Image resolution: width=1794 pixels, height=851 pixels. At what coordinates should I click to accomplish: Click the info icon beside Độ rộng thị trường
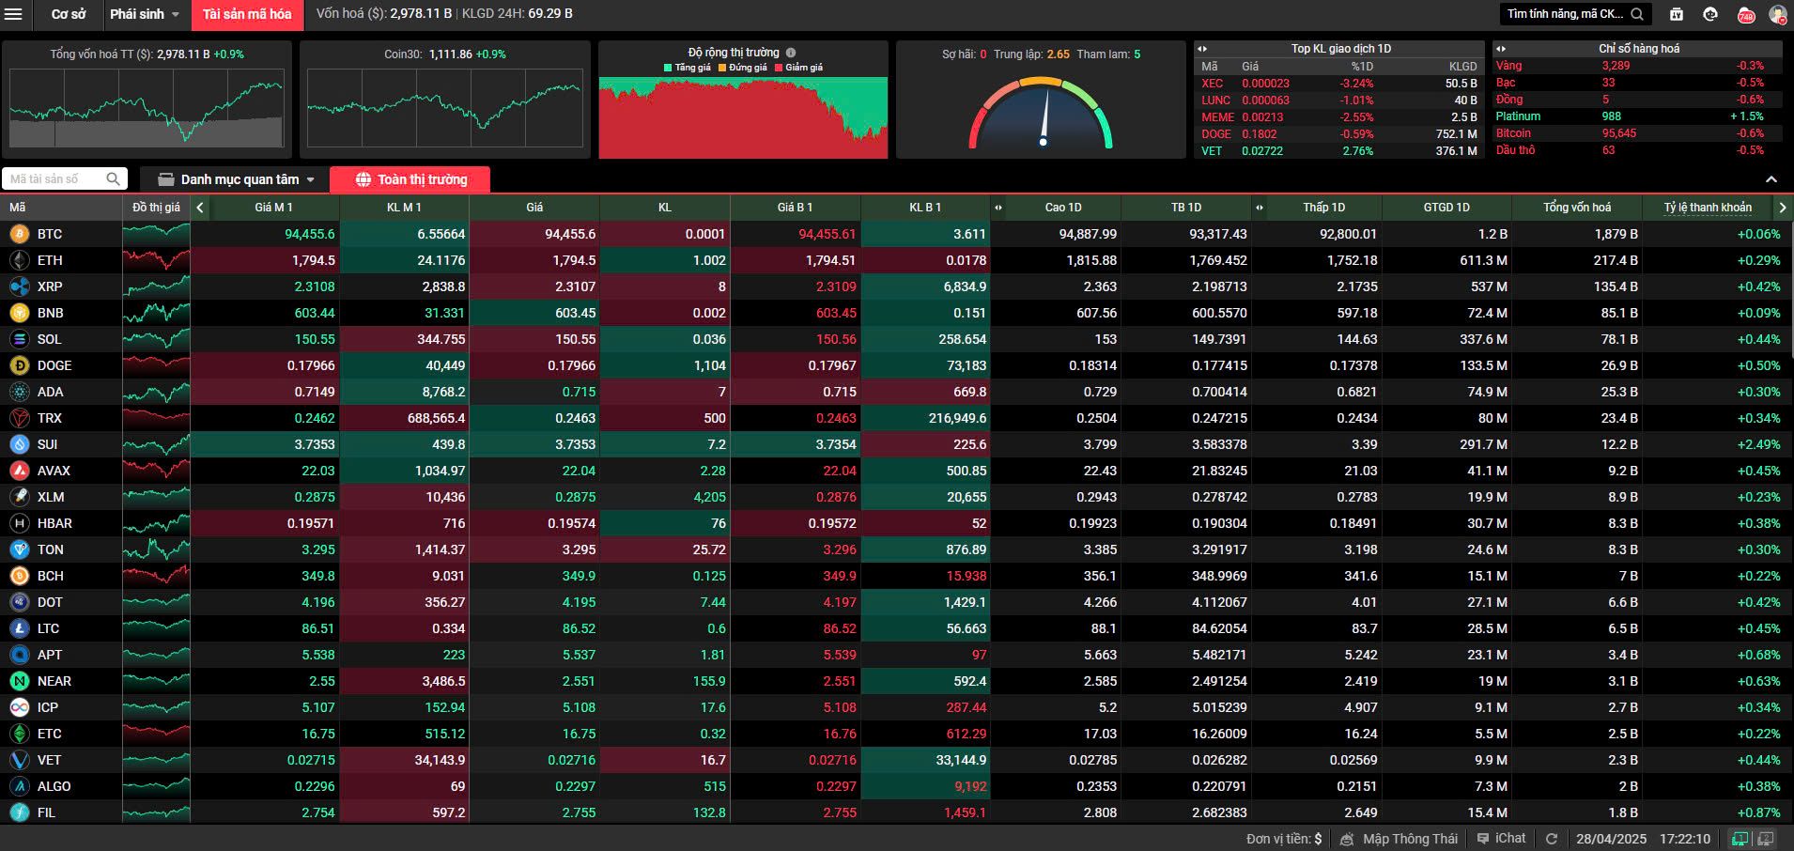[791, 53]
